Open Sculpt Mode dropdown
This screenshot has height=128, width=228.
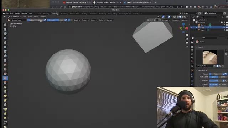[14, 17]
